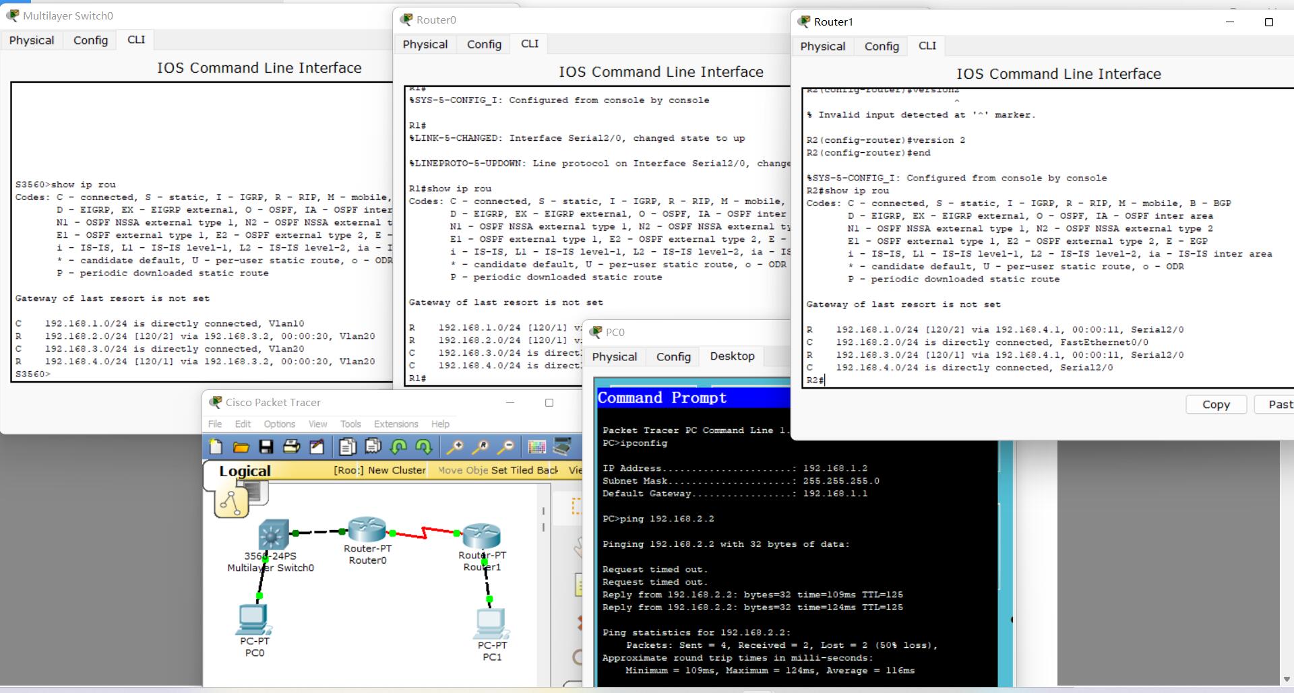Select CLI tab in Router0 window
This screenshot has width=1294, height=693.
tap(530, 44)
